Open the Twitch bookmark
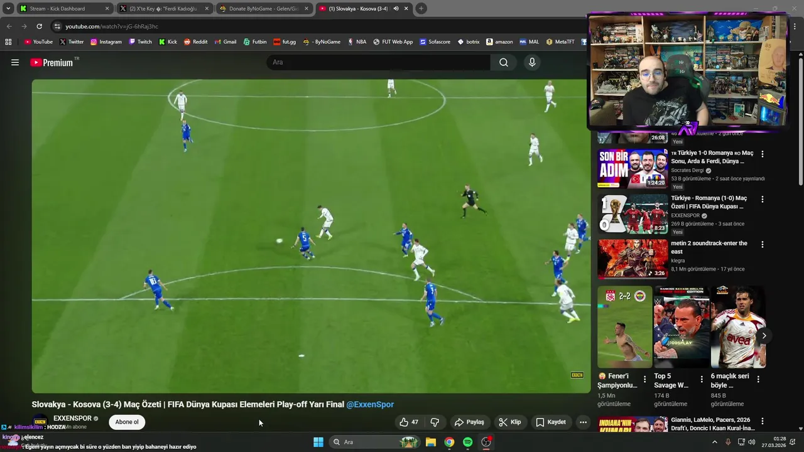 tap(140, 42)
